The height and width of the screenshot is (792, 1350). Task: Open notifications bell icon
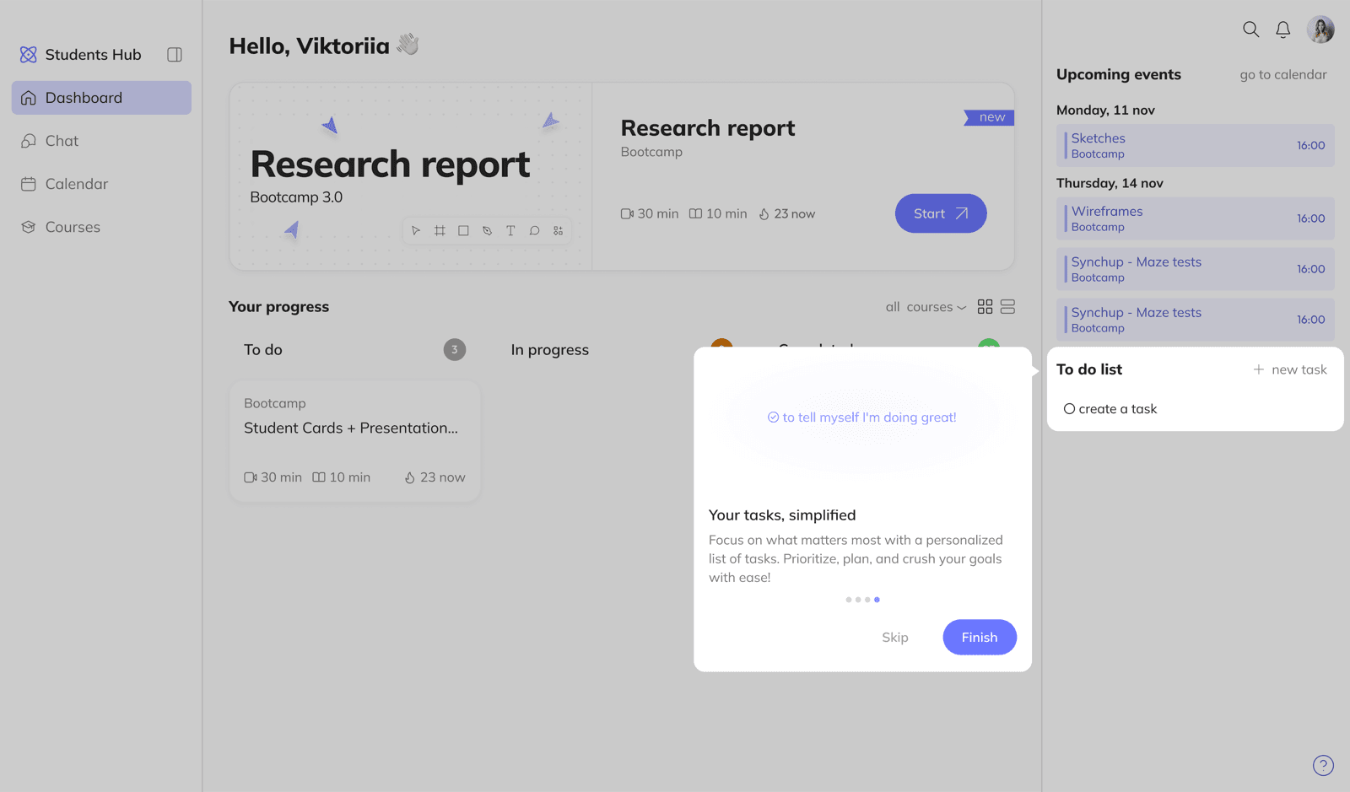tap(1282, 30)
